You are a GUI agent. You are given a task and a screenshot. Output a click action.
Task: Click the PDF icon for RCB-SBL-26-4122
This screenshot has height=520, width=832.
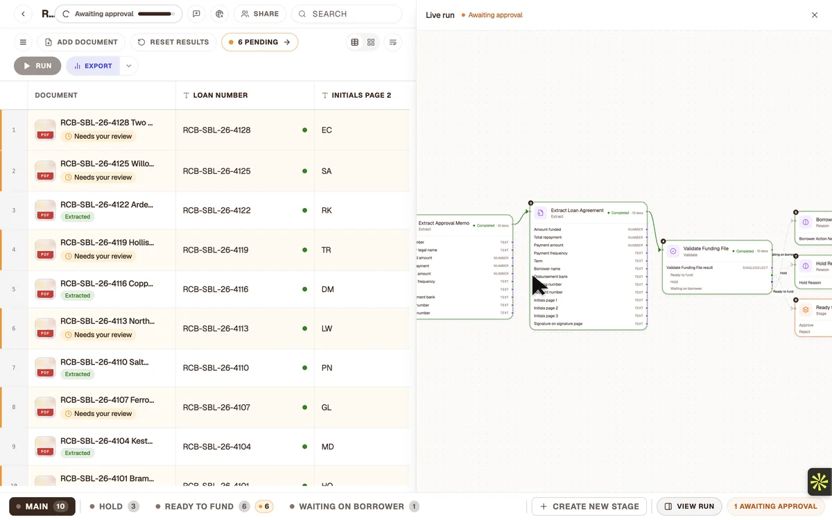(45, 210)
